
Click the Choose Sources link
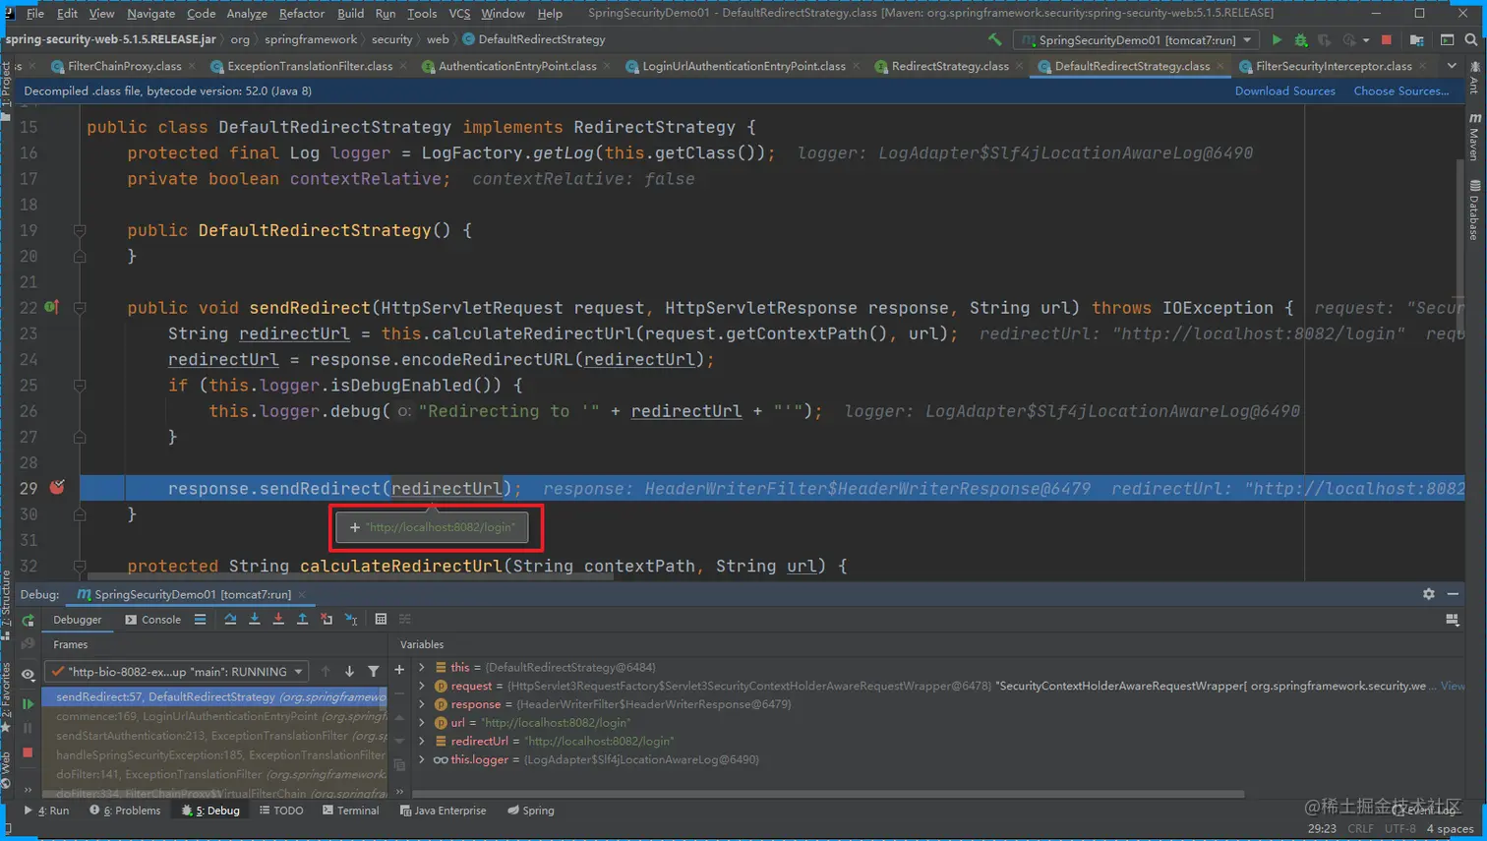click(1400, 91)
